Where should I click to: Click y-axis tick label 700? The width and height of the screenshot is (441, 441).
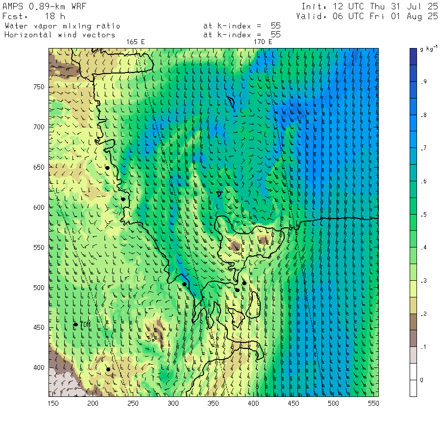[x=39, y=127]
